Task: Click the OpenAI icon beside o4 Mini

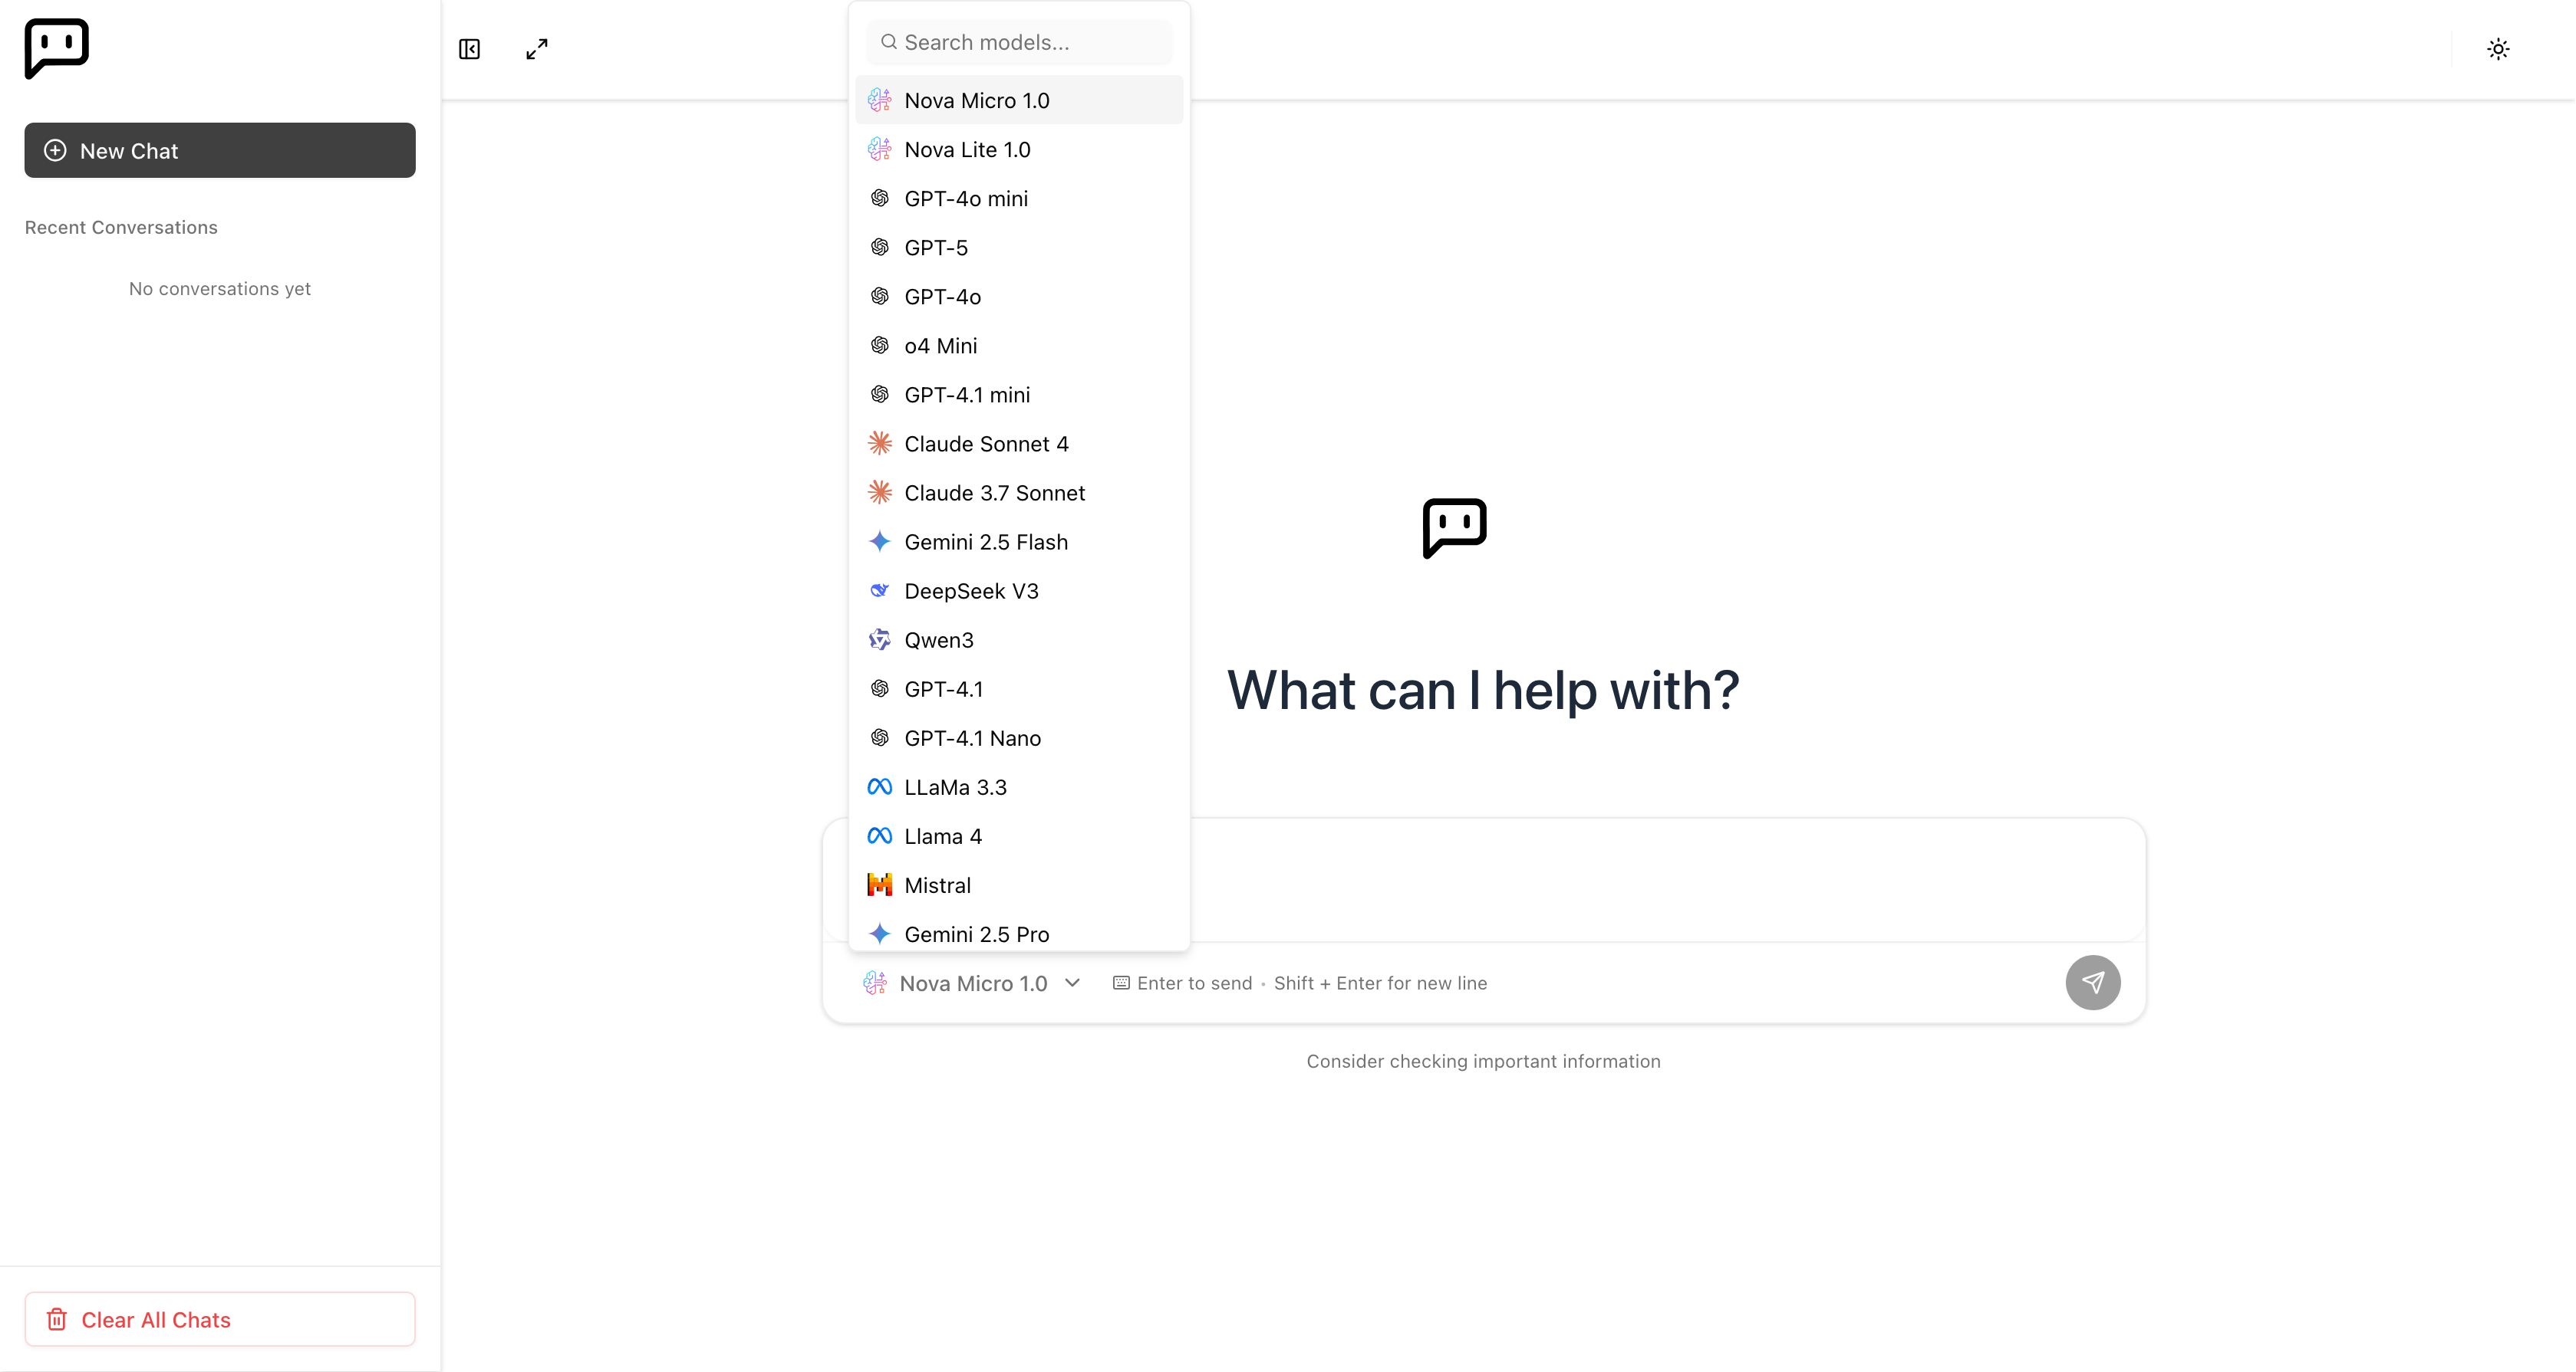Action: [x=880, y=346]
